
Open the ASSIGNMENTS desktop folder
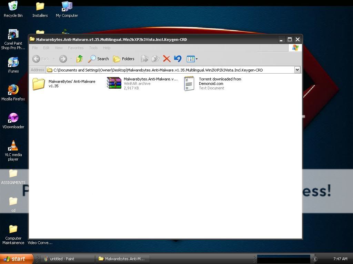click(x=13, y=177)
